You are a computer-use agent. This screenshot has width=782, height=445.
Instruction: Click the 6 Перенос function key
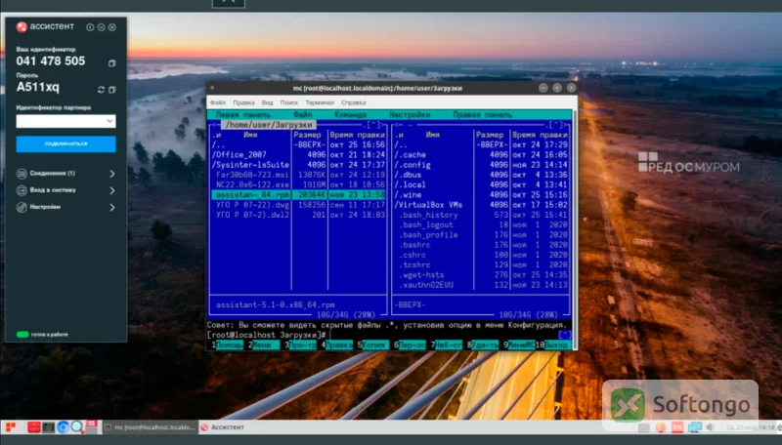pyautogui.click(x=410, y=344)
